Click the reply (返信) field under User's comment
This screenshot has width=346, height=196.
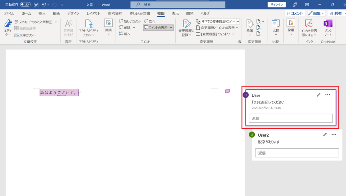coord(291,118)
